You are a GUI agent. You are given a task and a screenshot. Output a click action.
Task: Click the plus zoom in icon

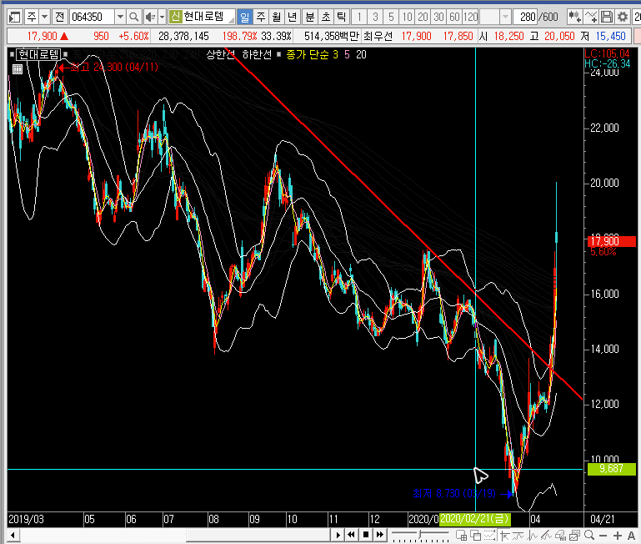(618, 536)
